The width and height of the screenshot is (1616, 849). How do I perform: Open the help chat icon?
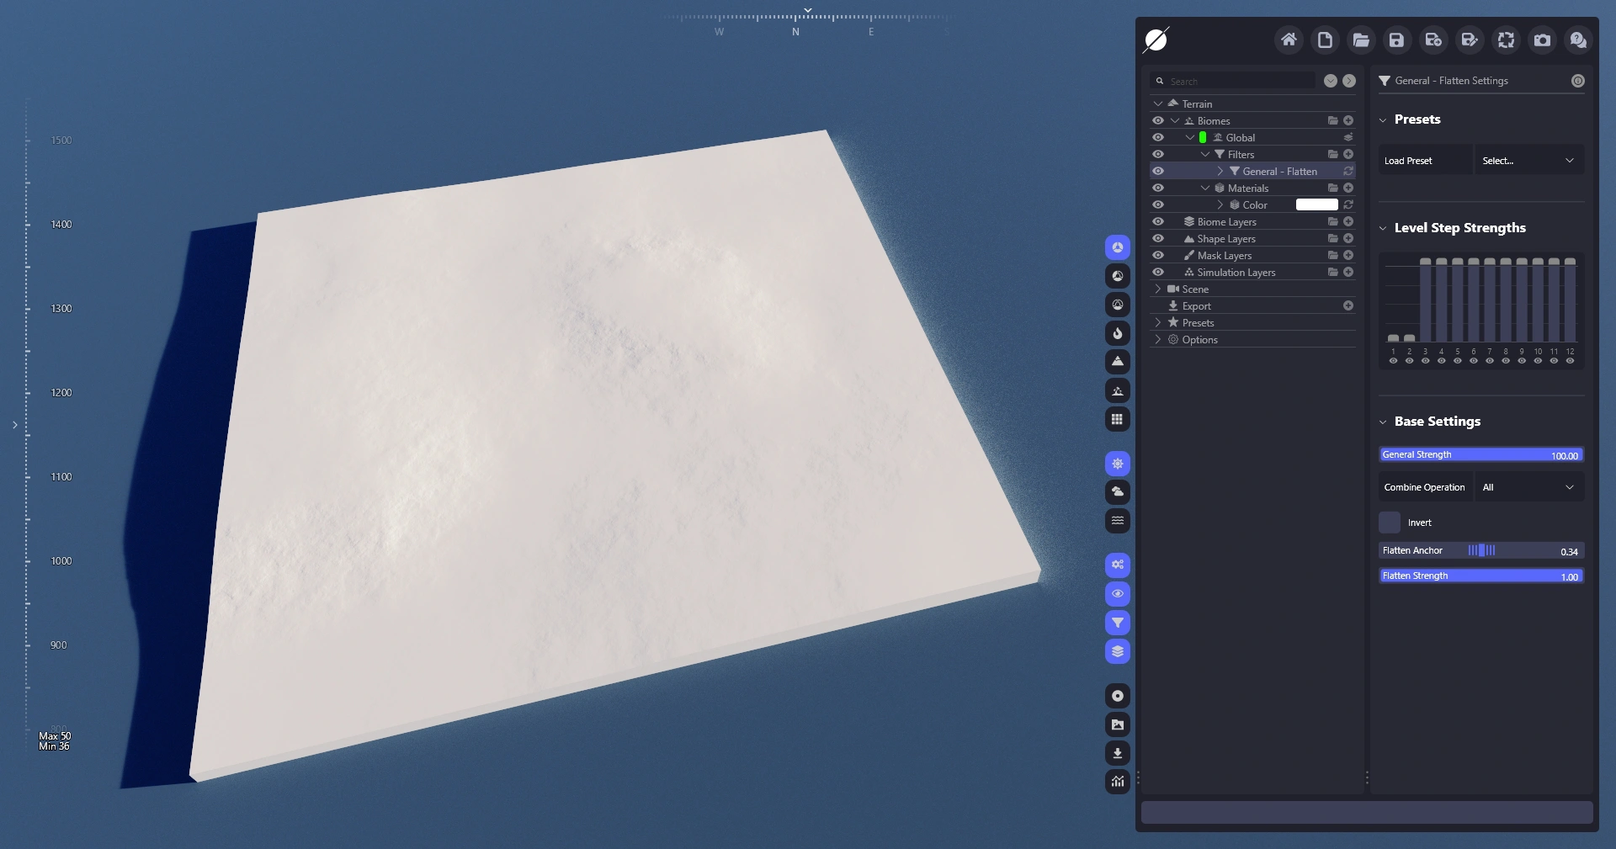[x=1578, y=40]
